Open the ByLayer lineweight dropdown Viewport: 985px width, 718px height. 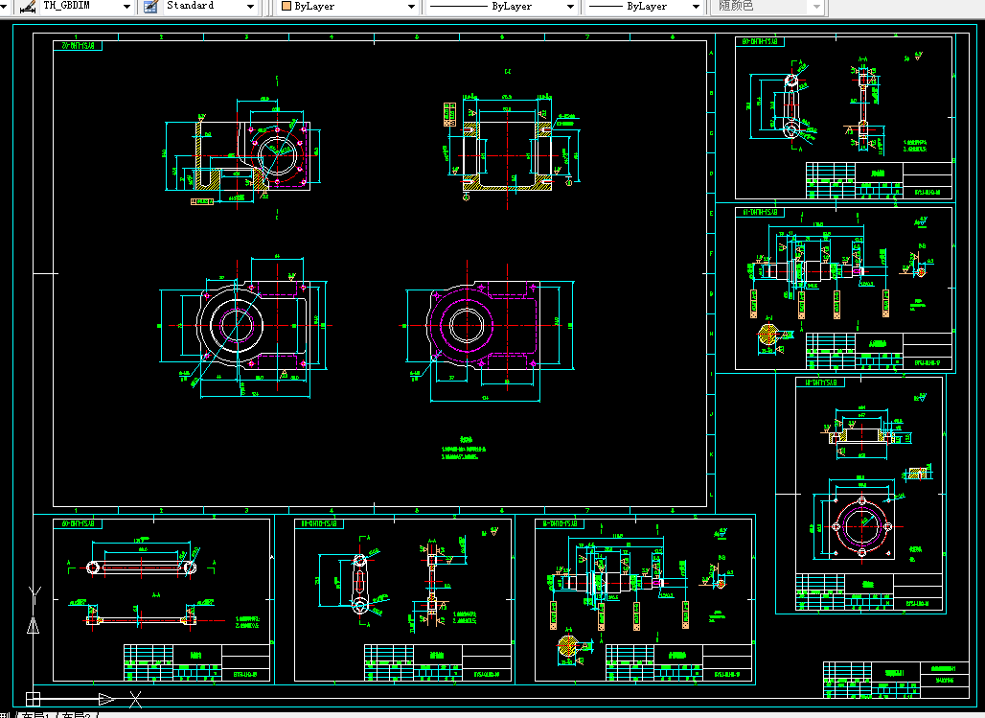696,7
